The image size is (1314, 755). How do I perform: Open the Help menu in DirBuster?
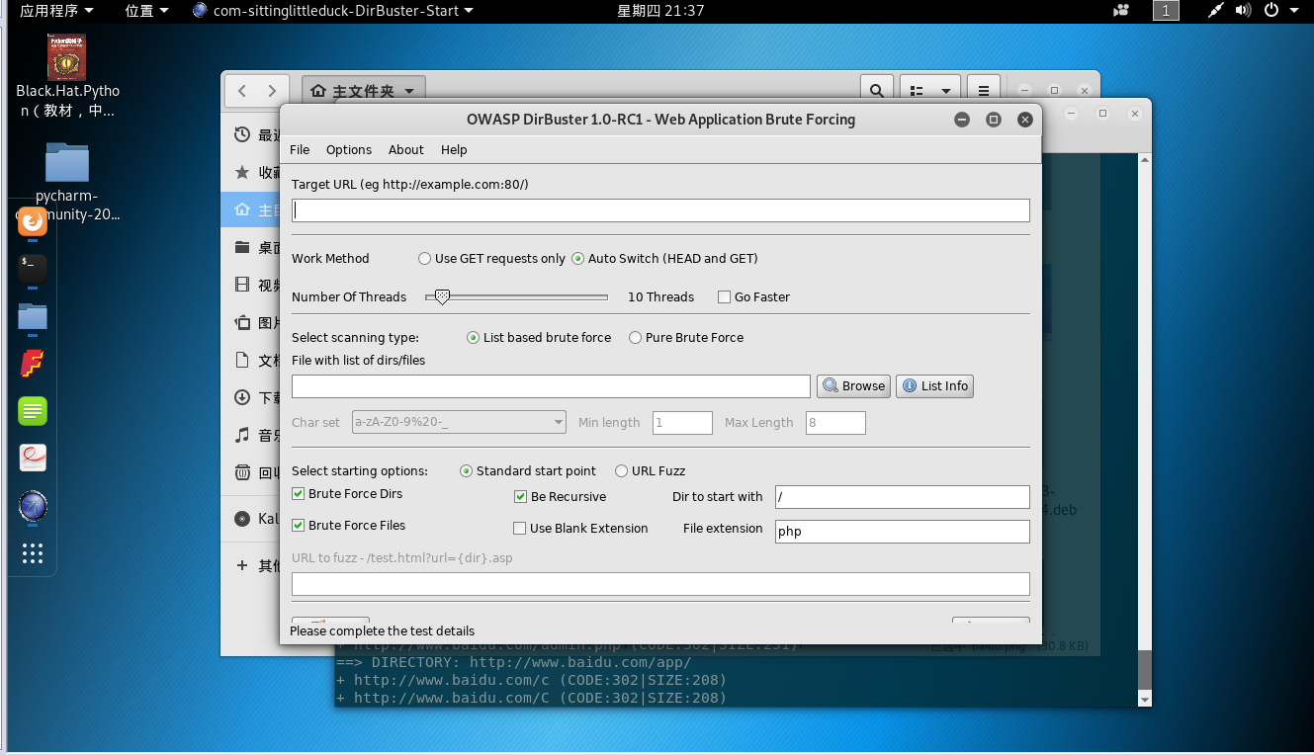pos(454,150)
